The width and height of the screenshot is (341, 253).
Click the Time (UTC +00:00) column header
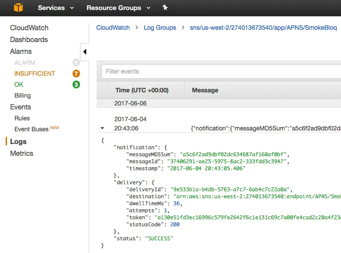(x=142, y=90)
